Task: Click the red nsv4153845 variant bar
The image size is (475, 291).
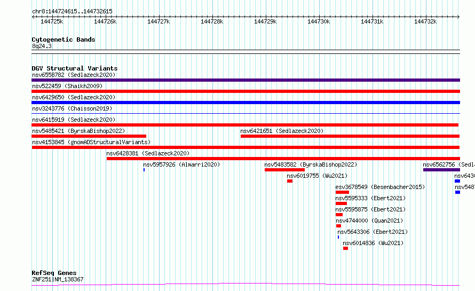Action: pos(246,147)
